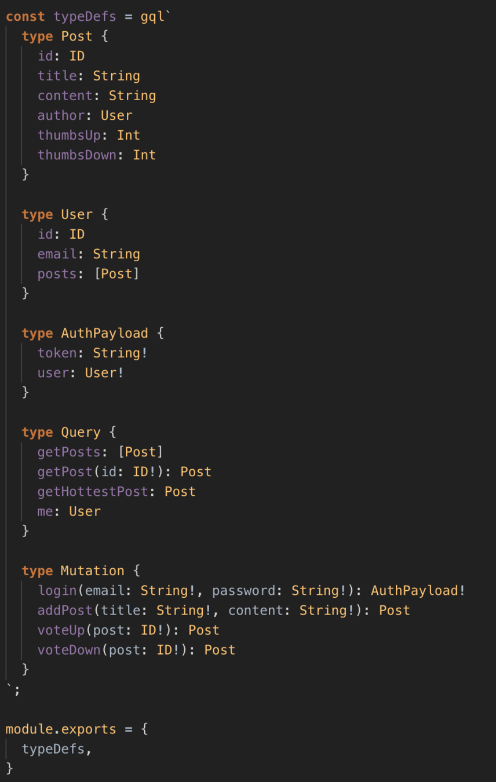This screenshot has height=782, width=496.
Task: Click the AuthPayload type name
Action: (104, 333)
